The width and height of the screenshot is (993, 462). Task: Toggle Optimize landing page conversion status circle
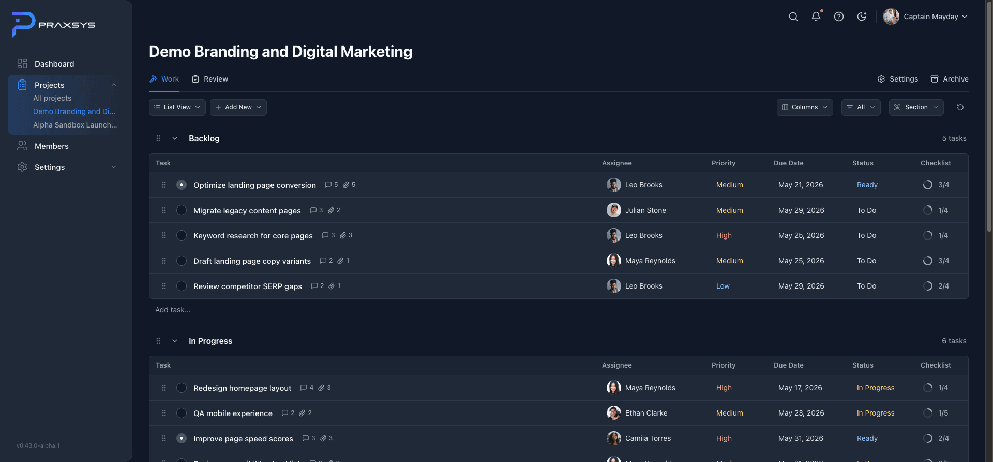(x=182, y=185)
